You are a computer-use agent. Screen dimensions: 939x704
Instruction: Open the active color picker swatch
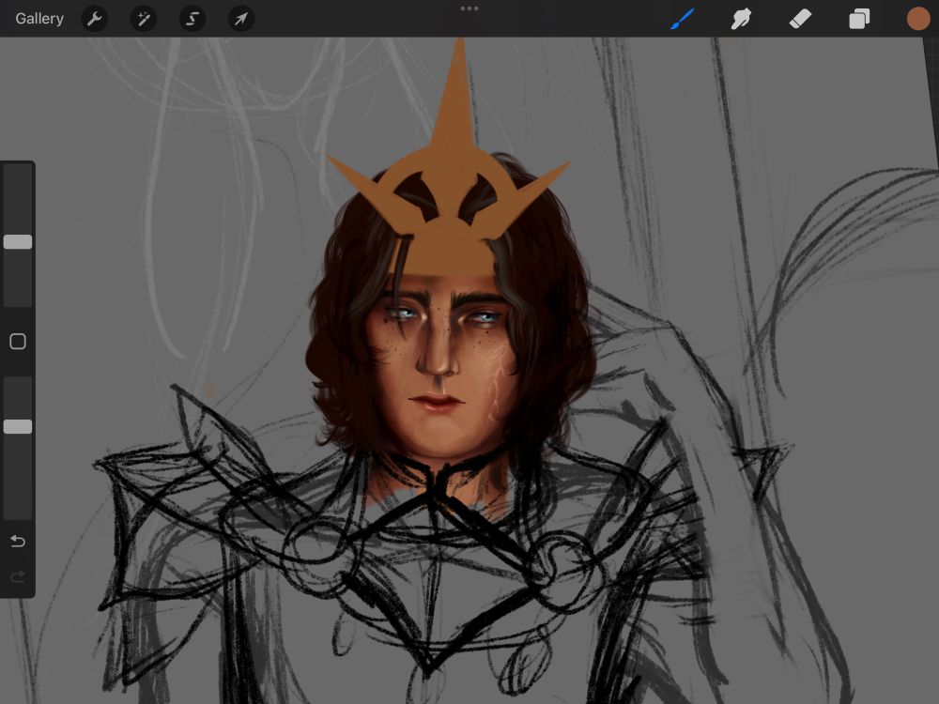918,19
